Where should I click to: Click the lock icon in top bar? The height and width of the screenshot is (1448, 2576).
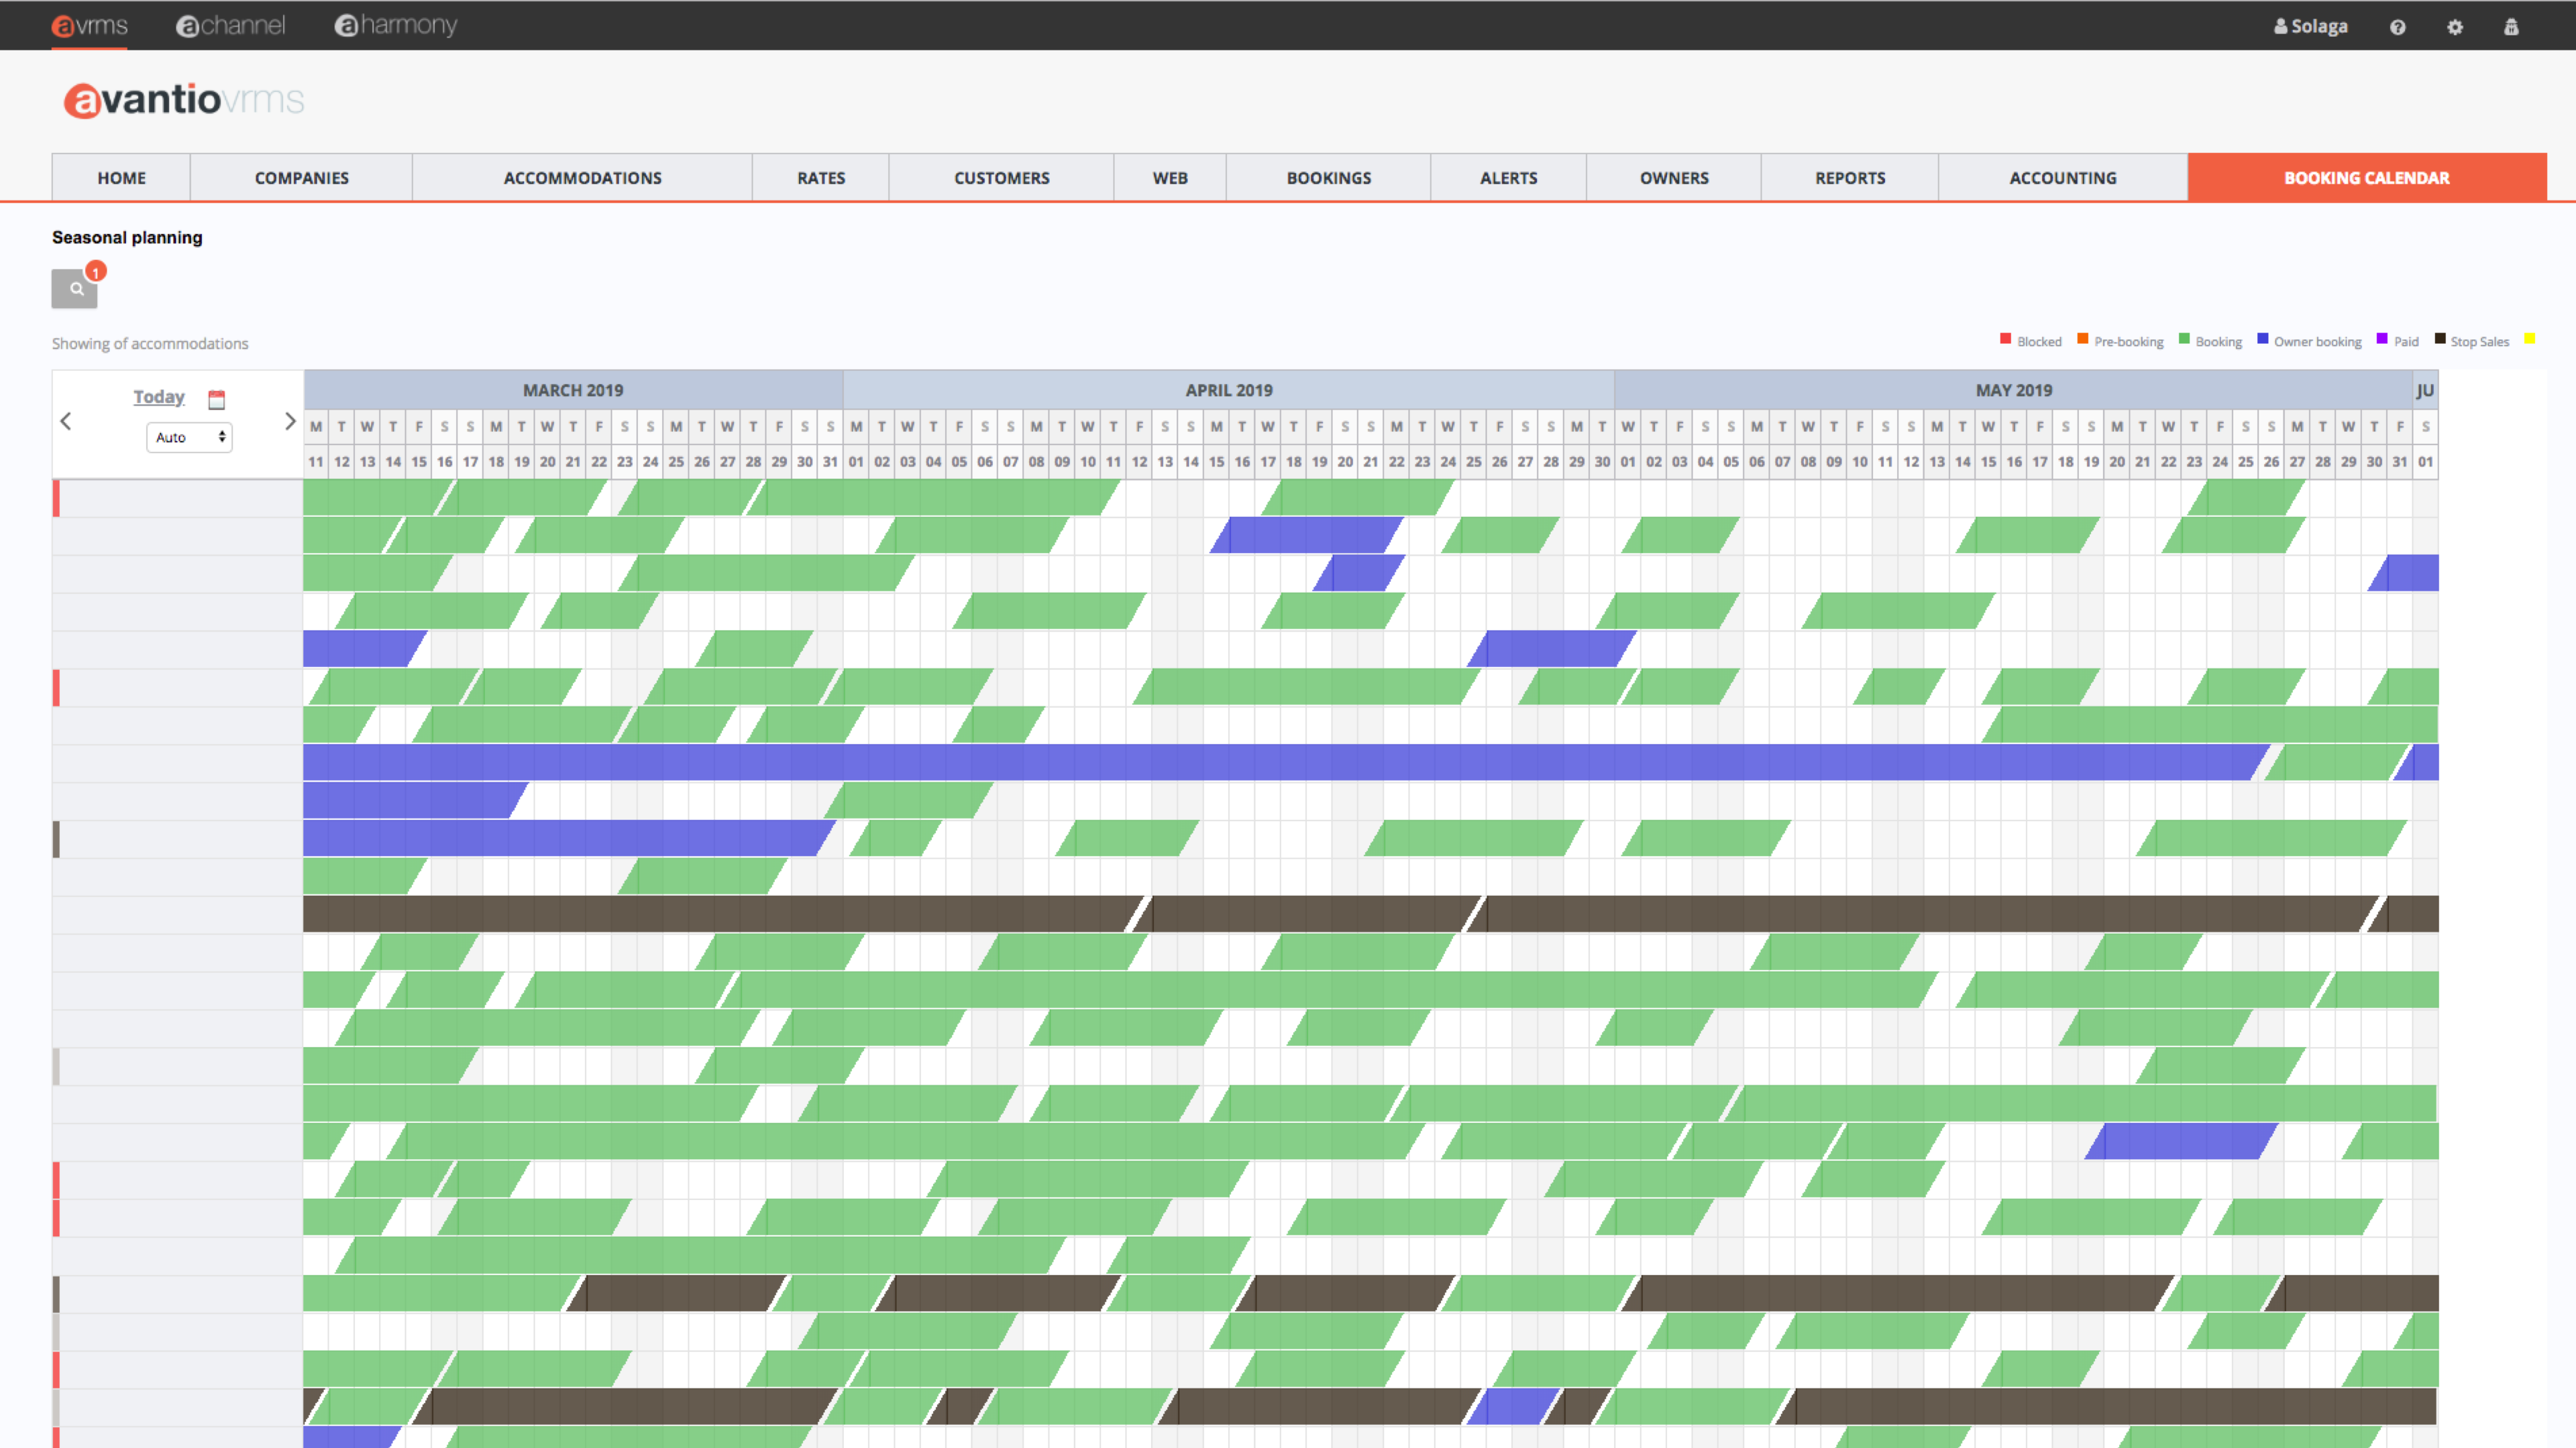pyautogui.click(x=2511, y=27)
